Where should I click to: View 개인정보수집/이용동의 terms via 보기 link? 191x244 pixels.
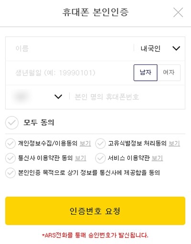click(85, 144)
